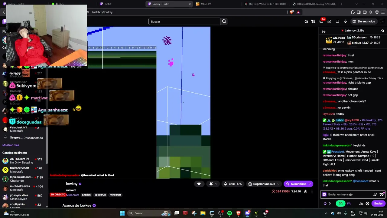Click the Enviar chat send button
The width and height of the screenshot is (387, 218).
(x=378, y=203)
